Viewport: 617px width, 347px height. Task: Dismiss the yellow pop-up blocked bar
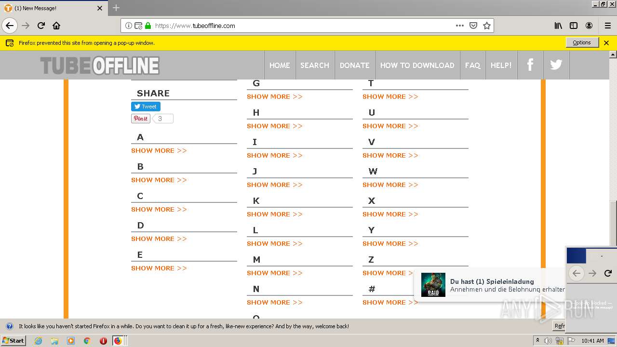point(606,43)
